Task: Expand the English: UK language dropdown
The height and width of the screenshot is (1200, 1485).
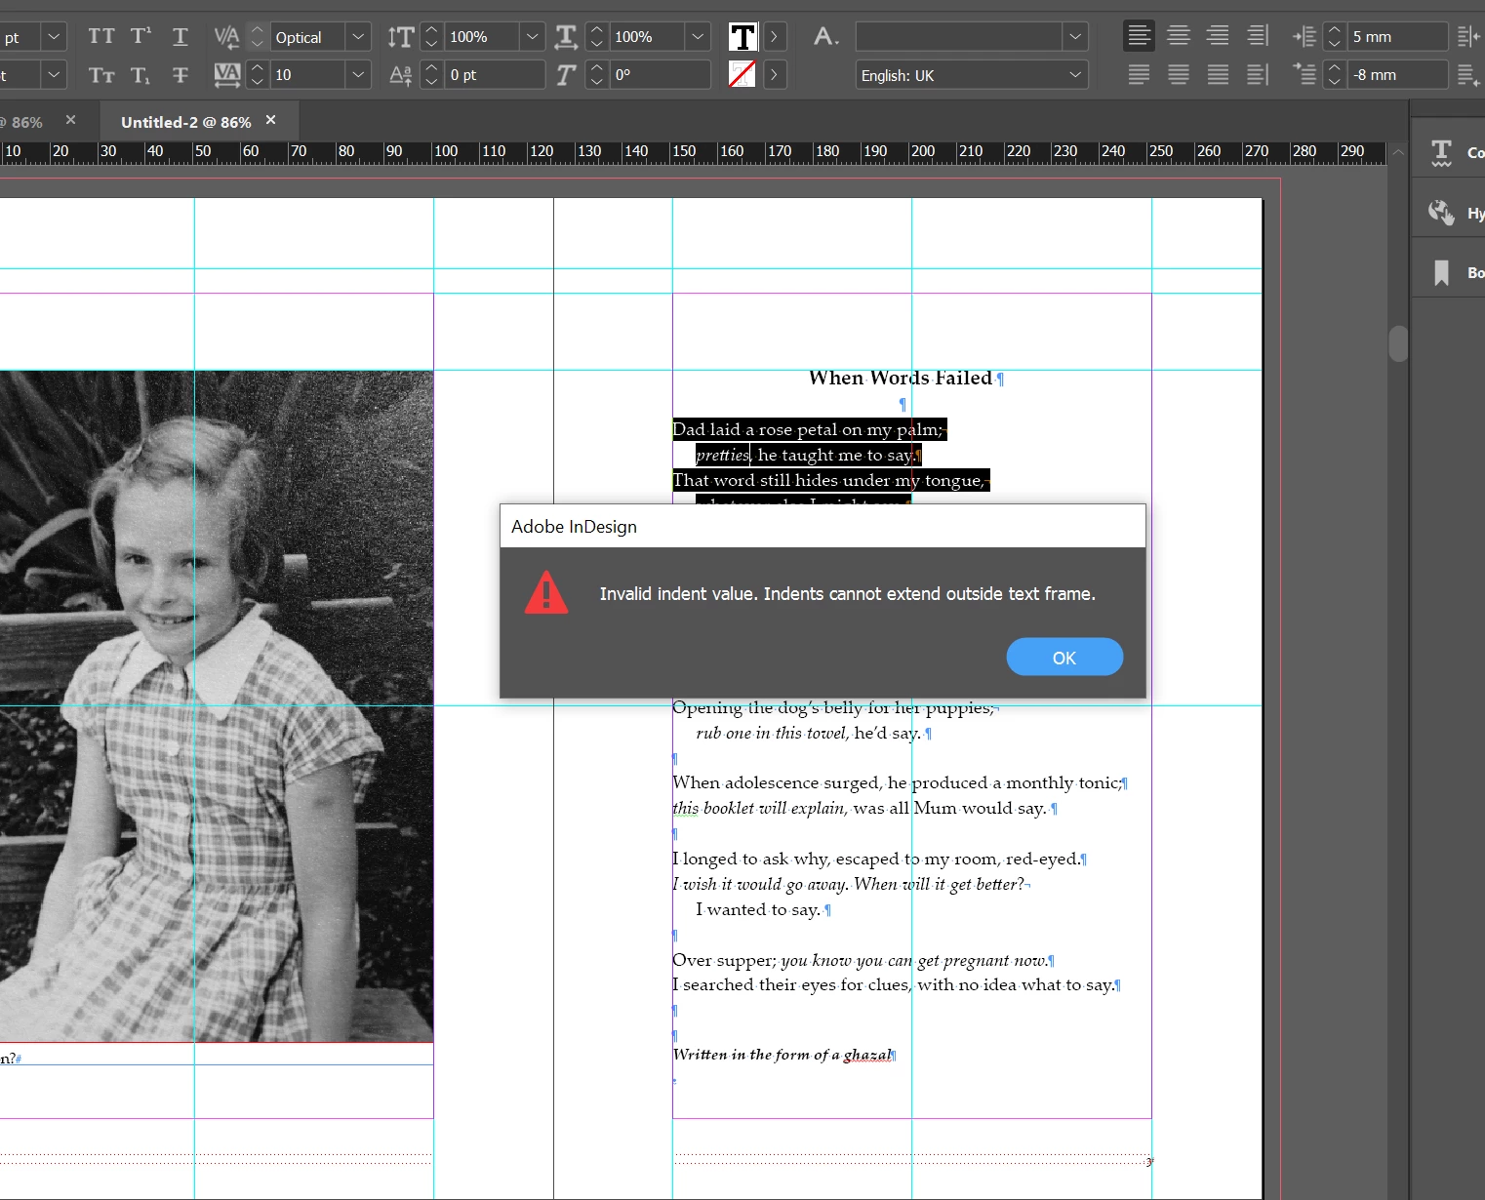Action: (1074, 75)
